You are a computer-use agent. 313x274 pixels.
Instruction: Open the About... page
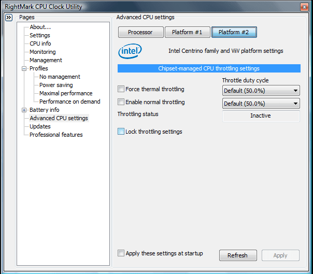tap(40, 27)
